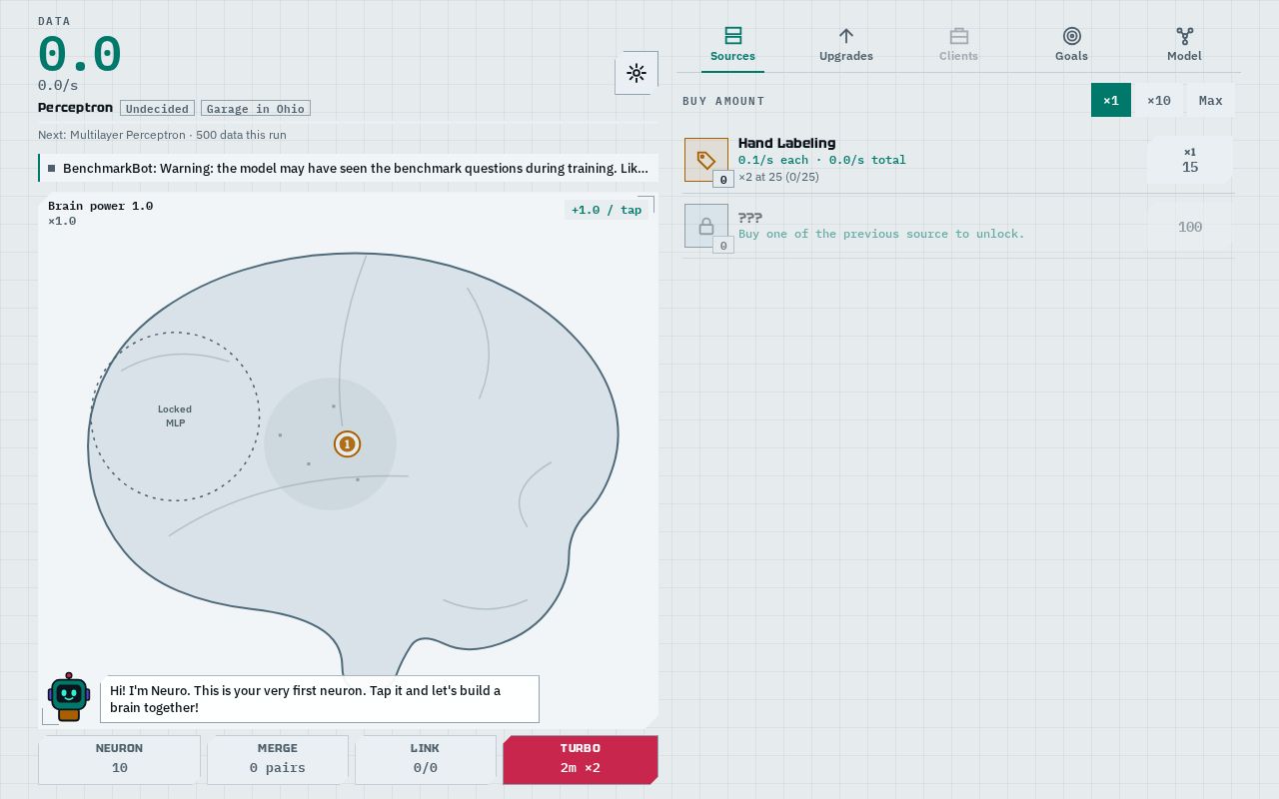
Task: Tap the orange neuron in the brain
Action: pos(347,444)
